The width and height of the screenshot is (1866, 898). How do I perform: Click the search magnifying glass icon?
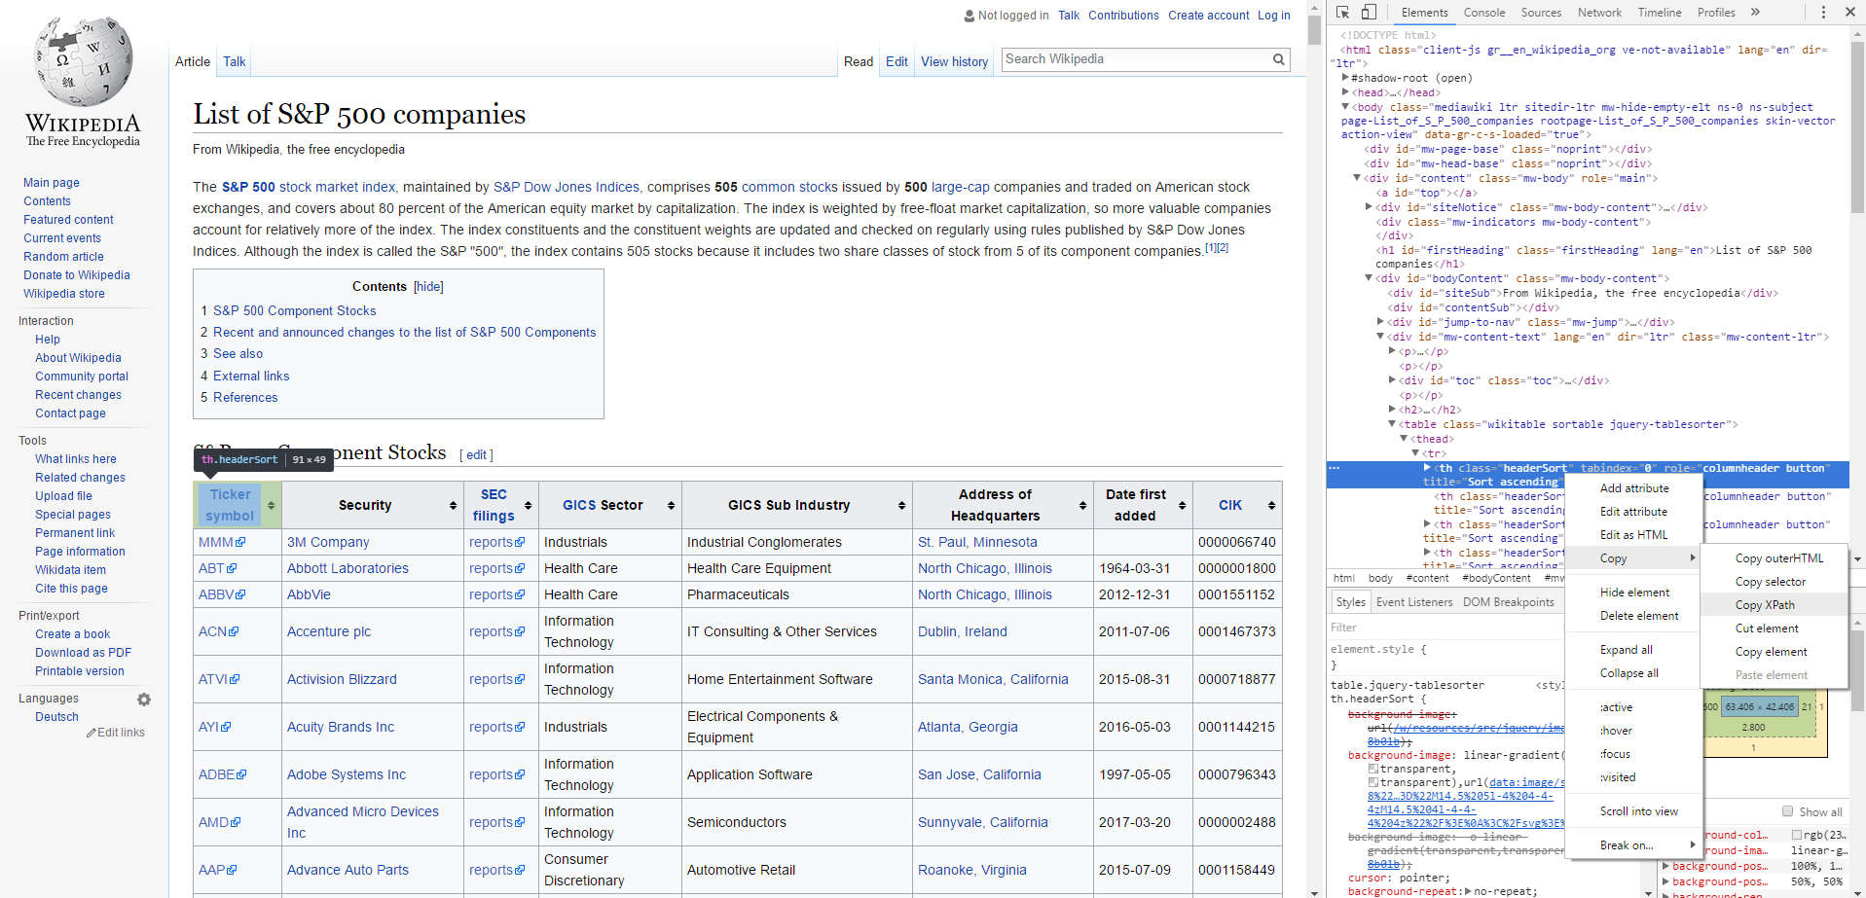coord(1278,59)
